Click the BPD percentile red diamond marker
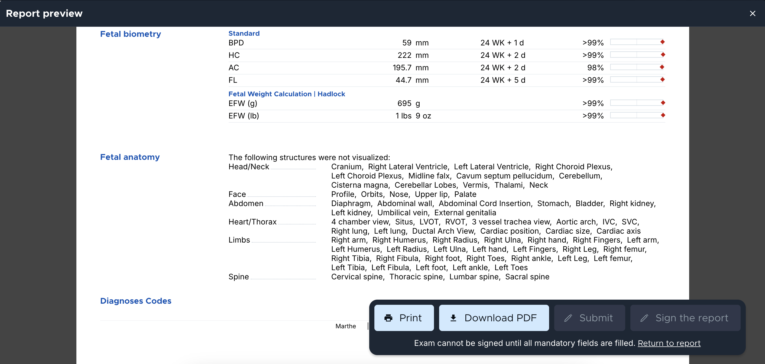 [x=662, y=42]
